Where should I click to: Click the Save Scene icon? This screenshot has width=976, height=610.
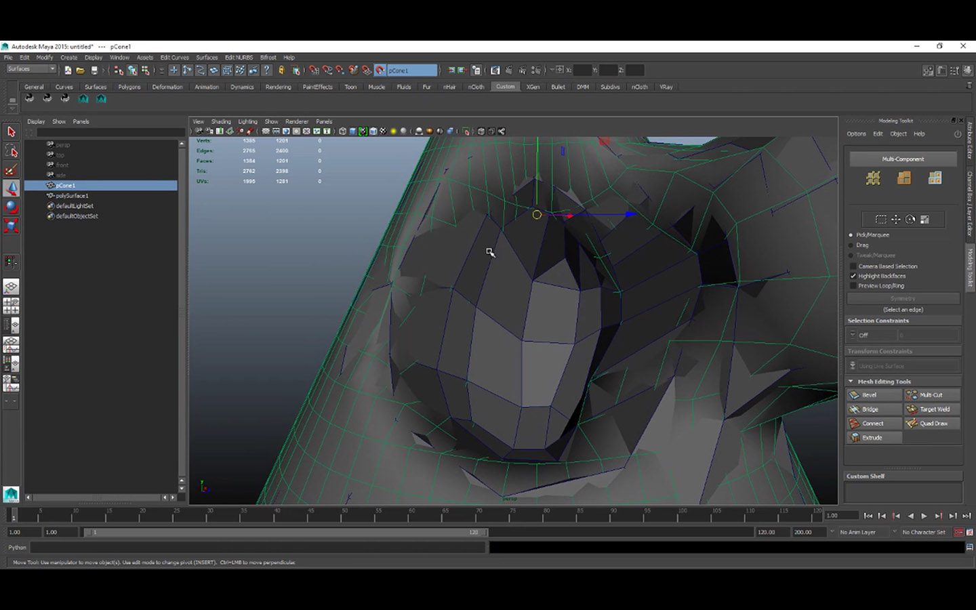[94, 70]
